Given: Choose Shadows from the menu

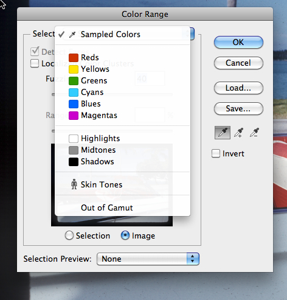Looking at the screenshot, I should point(122,162).
